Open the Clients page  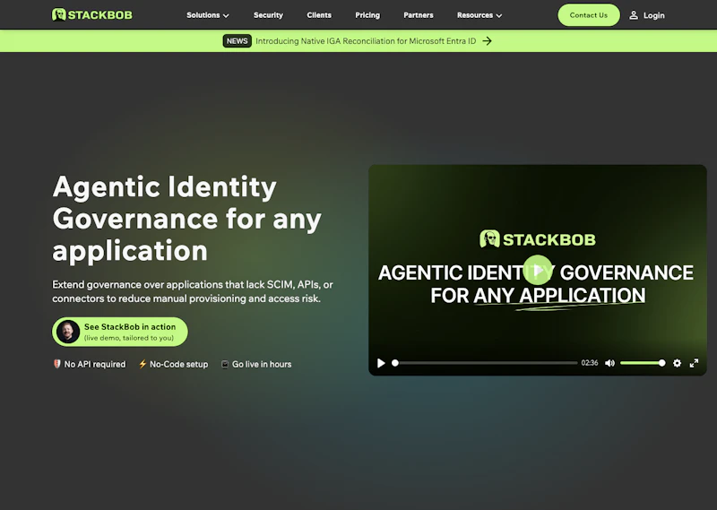(319, 15)
